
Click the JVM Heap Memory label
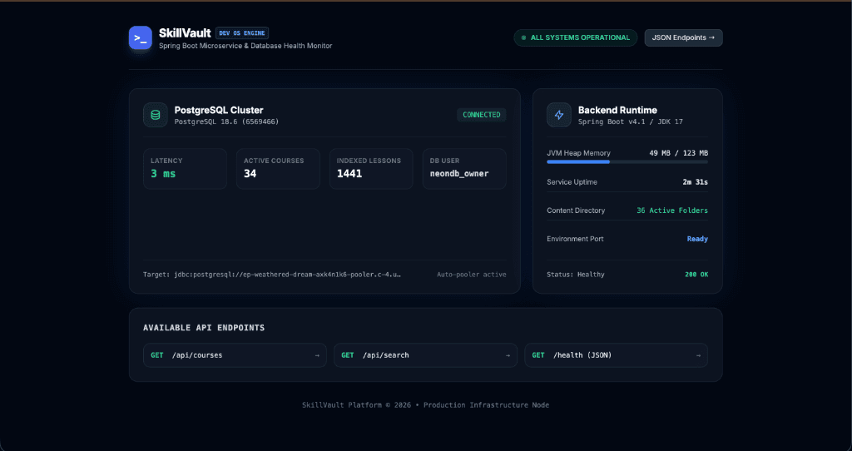coord(579,153)
